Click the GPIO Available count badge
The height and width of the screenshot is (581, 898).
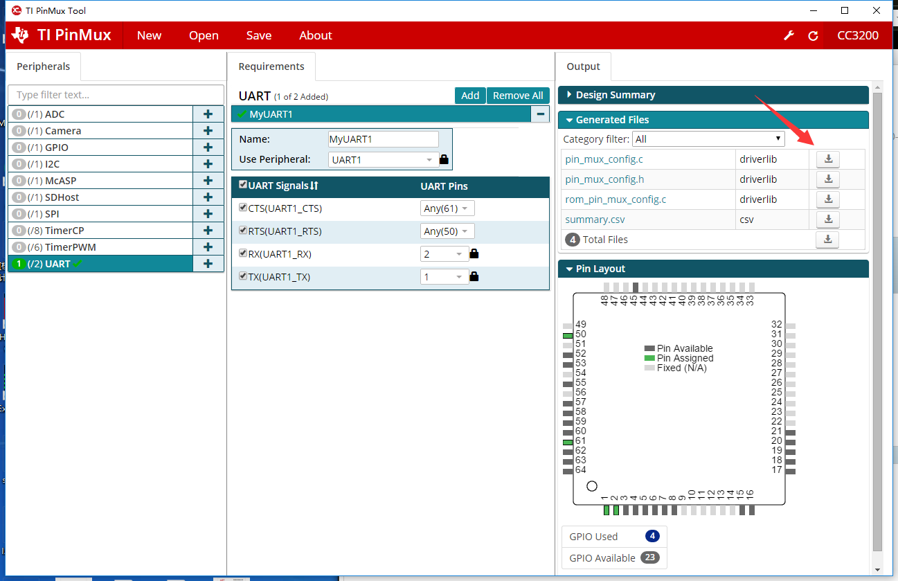(x=649, y=558)
